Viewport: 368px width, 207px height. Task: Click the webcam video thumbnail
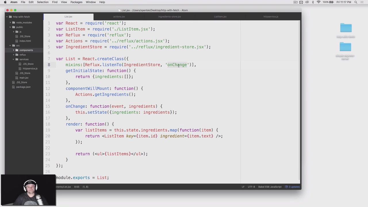coord(28,190)
